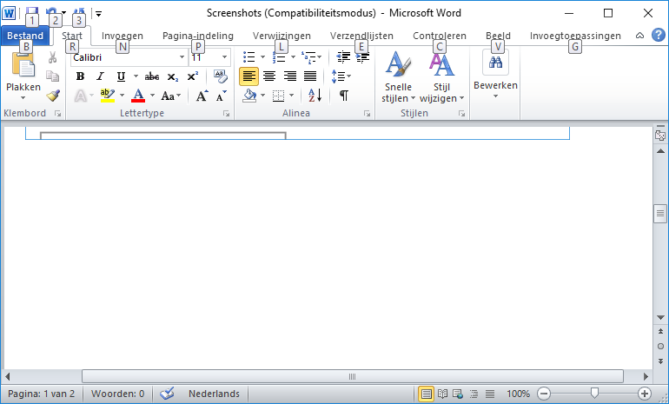Switch to the Pagina-indeling tab
The height and width of the screenshot is (404, 669).
(198, 36)
